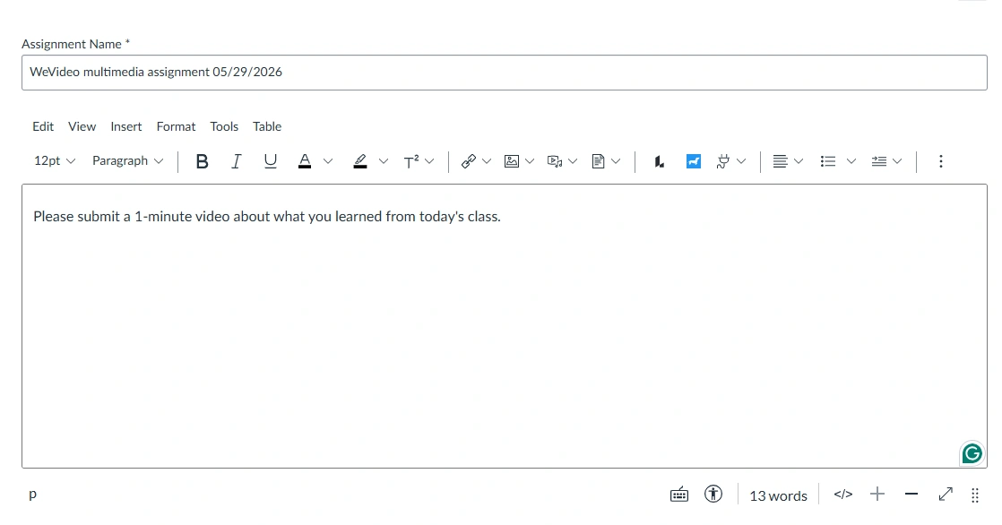Insert a link with the links icon

469,161
